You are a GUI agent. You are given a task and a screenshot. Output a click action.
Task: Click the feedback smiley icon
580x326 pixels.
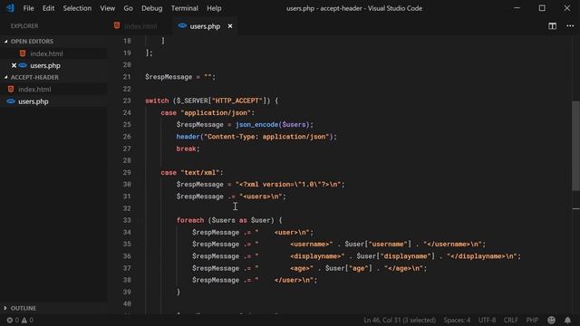pyautogui.click(x=551, y=320)
